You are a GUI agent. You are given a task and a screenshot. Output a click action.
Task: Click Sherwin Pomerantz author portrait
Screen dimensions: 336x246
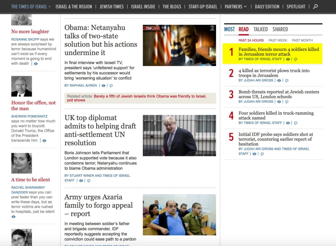coord(21,86)
